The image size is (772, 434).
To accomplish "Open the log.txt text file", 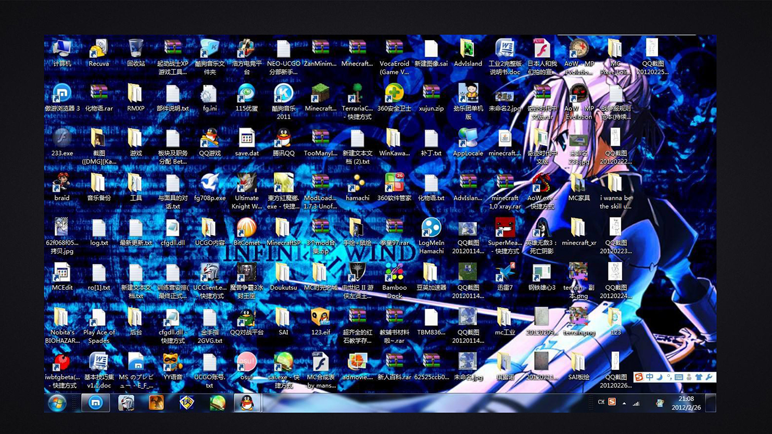I will coord(98,232).
